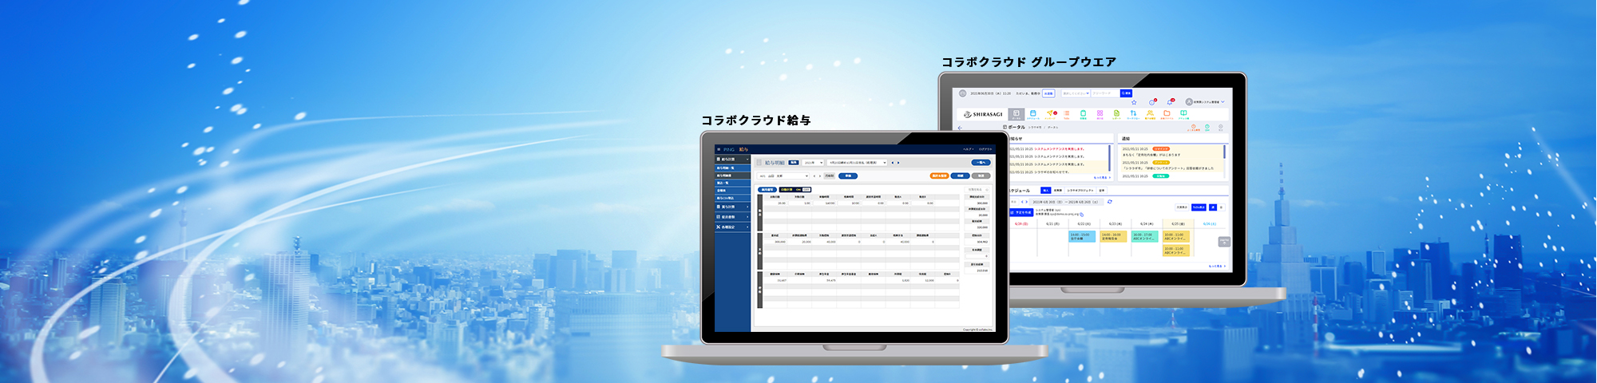Click grey button right of payroll toolbar
This screenshot has width=1597, height=383.
(x=981, y=176)
